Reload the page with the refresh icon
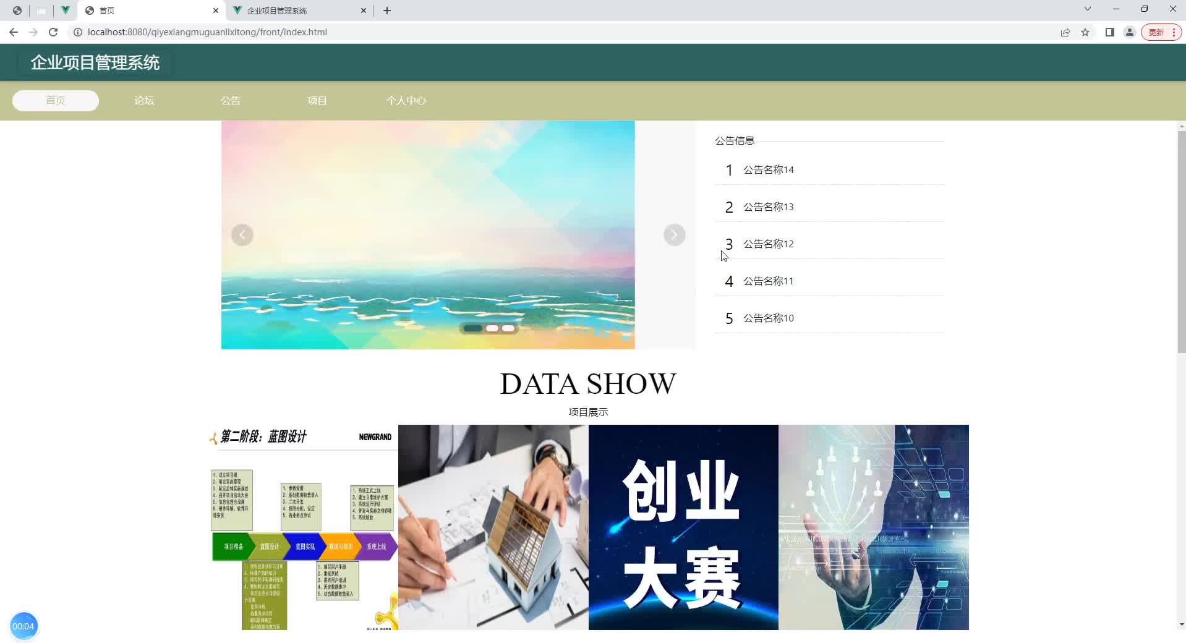Screen dimensions: 1186x643 [53, 32]
